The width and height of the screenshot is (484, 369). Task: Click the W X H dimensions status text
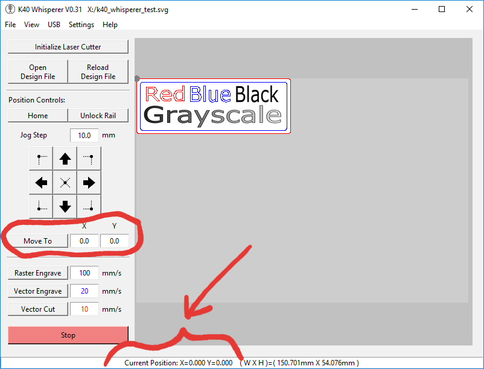[x=299, y=363]
